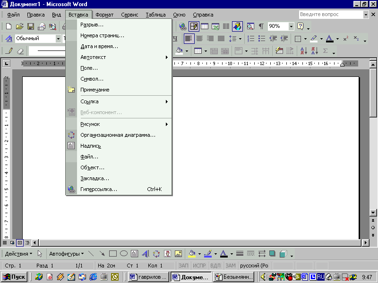Click the AutoSum sigma icon
Screen dimensions: 378x283
(x=325, y=51)
